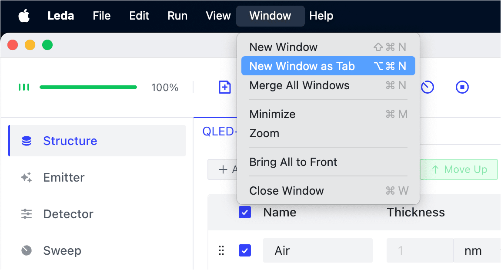
Task: Open the Structure sidebar section
Action: pos(97,141)
